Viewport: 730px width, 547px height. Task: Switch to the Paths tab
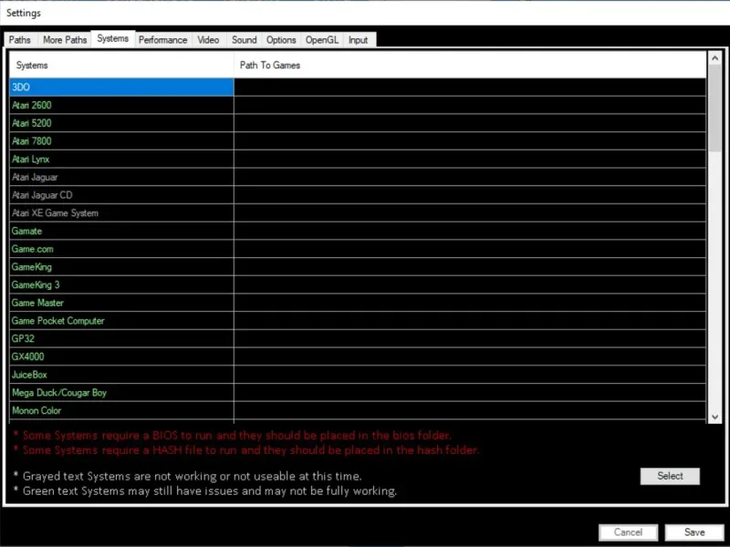[19, 40]
